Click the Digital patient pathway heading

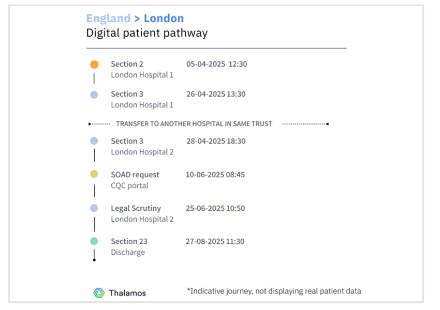coord(147,33)
